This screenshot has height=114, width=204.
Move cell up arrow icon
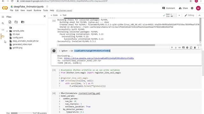[x=172, y=47]
